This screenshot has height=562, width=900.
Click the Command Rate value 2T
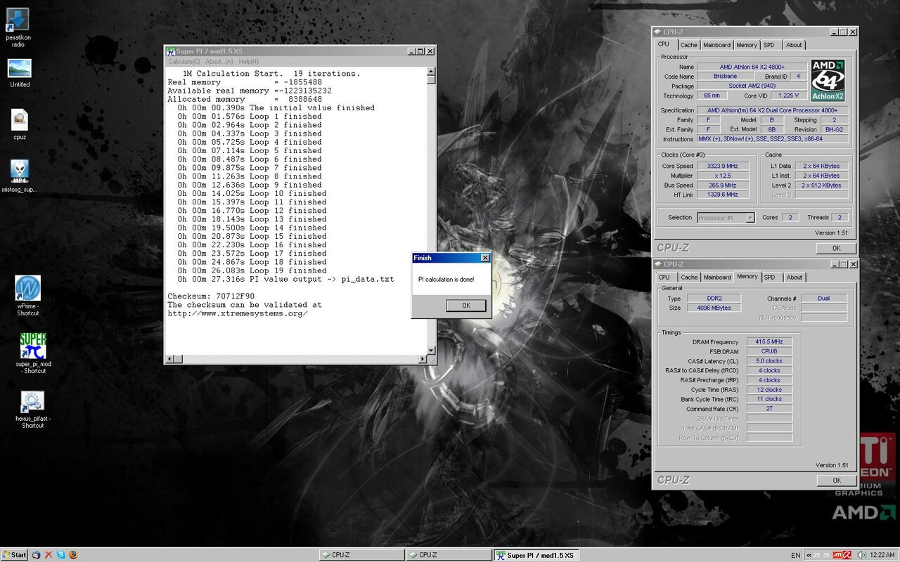(769, 408)
